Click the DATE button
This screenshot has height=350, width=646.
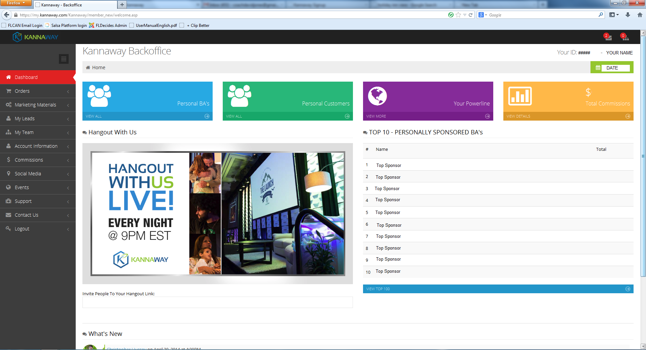[612, 68]
